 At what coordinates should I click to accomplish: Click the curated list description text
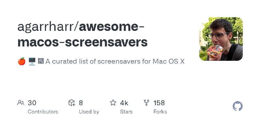click(x=115, y=61)
